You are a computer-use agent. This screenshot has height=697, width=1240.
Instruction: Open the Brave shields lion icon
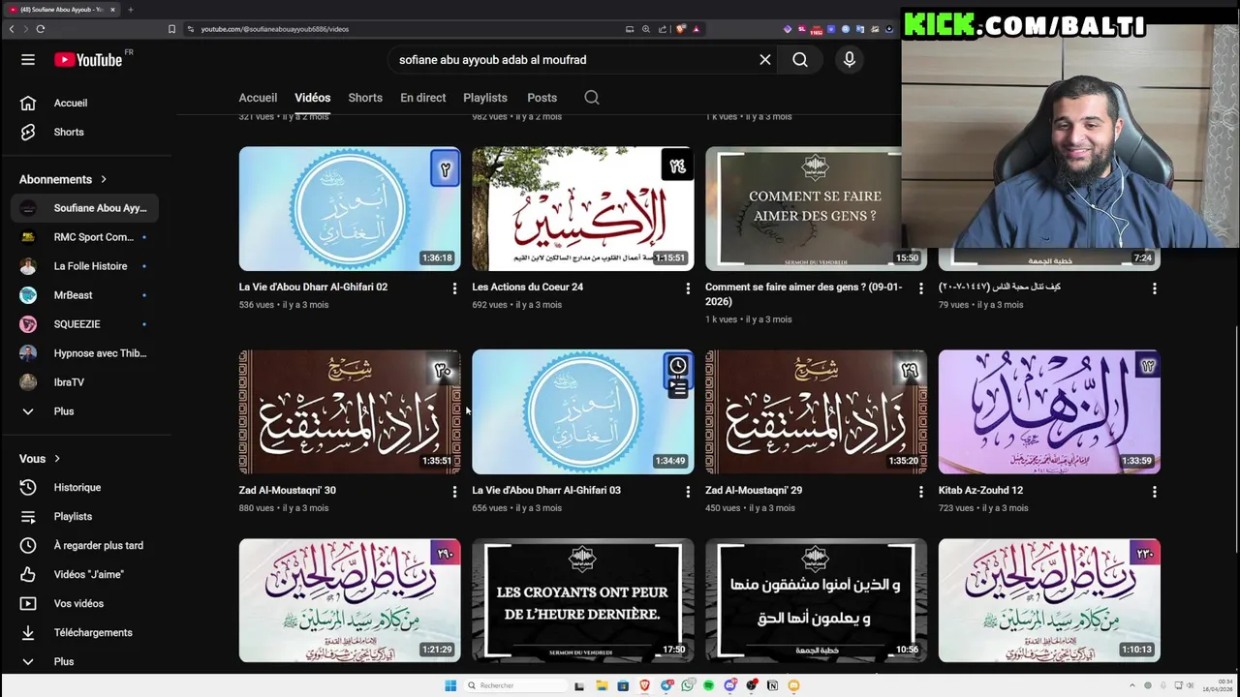point(680,29)
